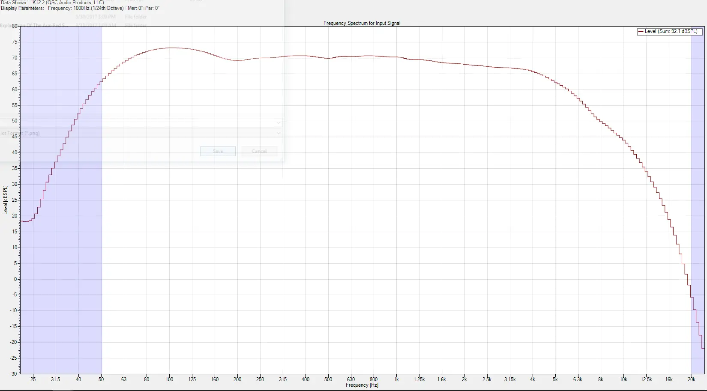The height and width of the screenshot is (391, 707).
Task: Click the "3.15k" frequency axis tick label
Action: [x=510, y=379]
